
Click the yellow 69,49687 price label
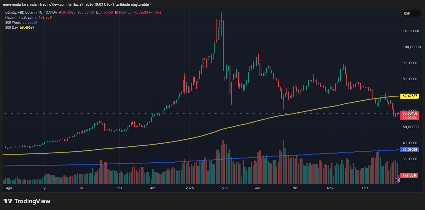click(410, 96)
